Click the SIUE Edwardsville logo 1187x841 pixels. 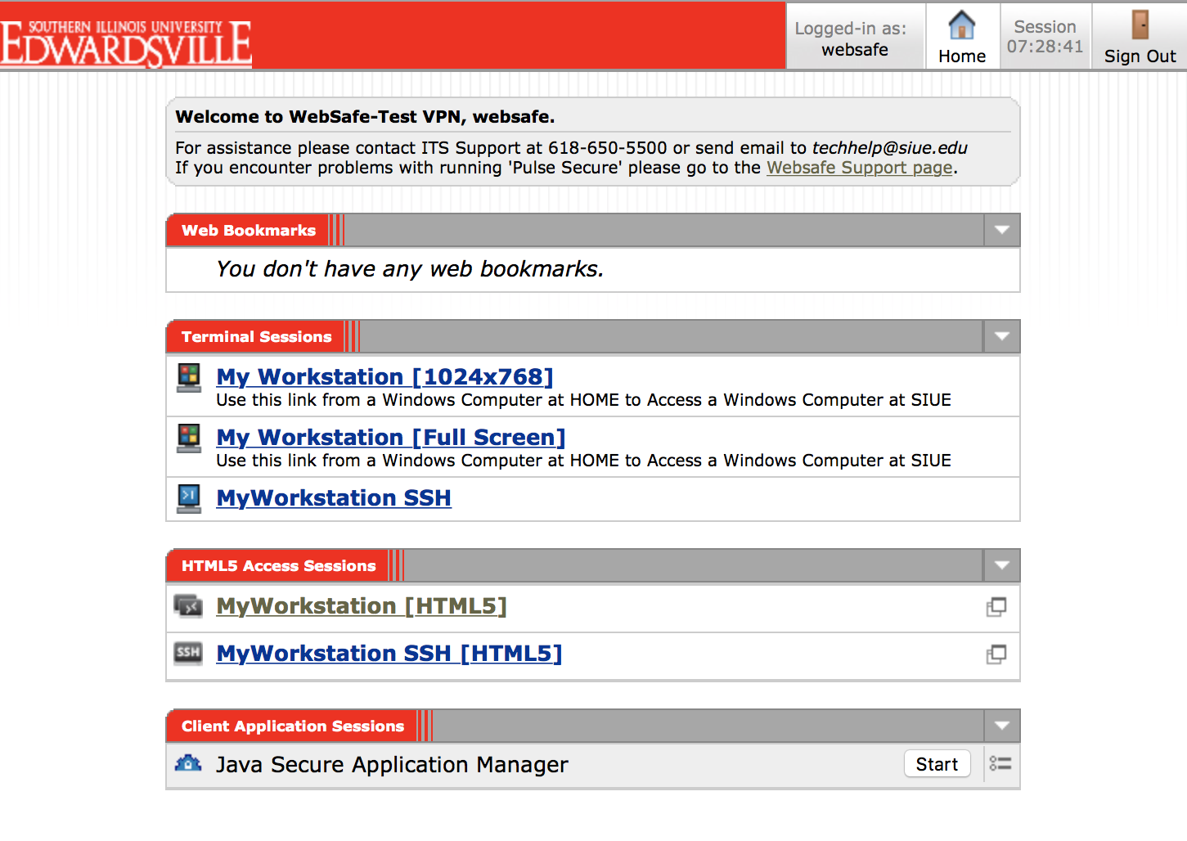126,43
